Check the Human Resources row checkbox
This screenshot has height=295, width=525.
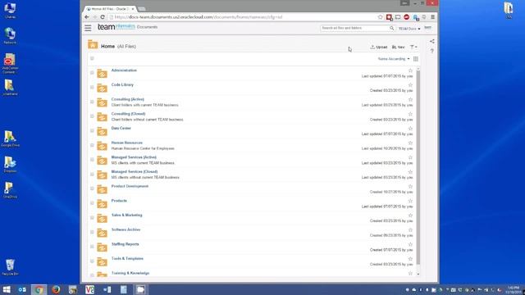click(x=92, y=145)
